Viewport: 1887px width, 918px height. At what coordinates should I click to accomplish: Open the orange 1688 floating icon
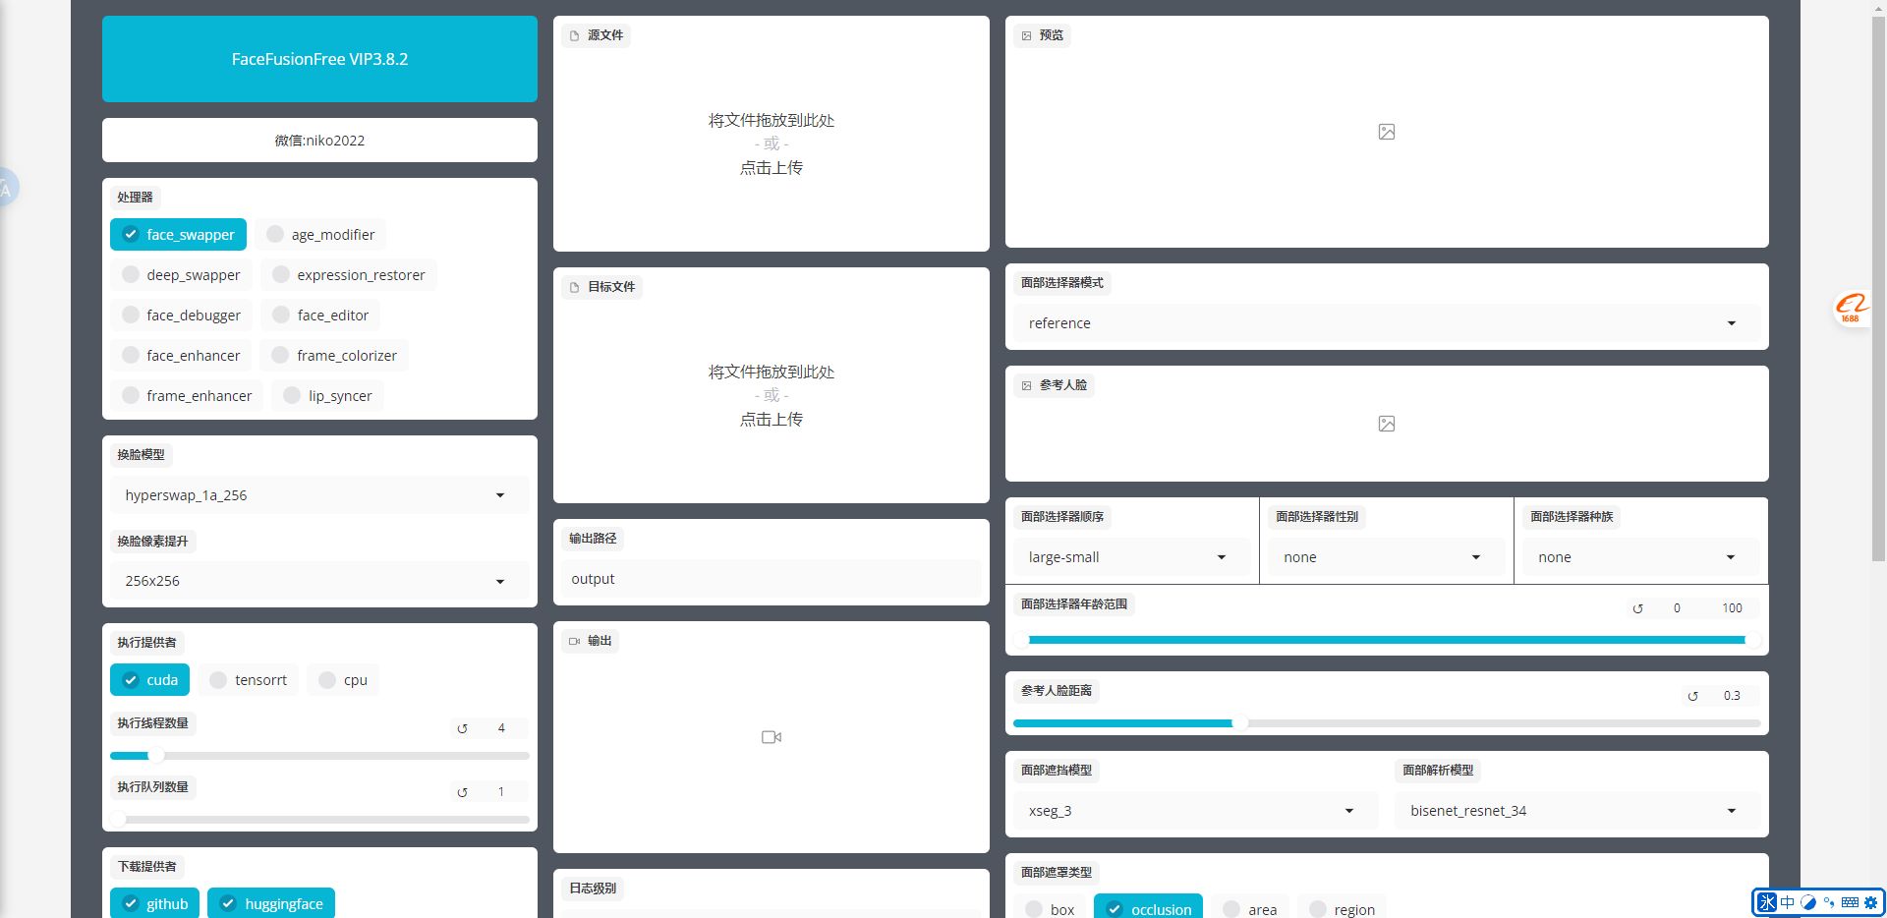1852,308
